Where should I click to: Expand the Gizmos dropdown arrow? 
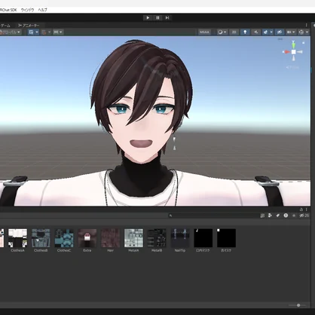tap(307, 32)
